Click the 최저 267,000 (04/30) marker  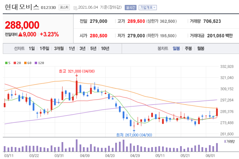pyautogui.click(x=134, y=135)
